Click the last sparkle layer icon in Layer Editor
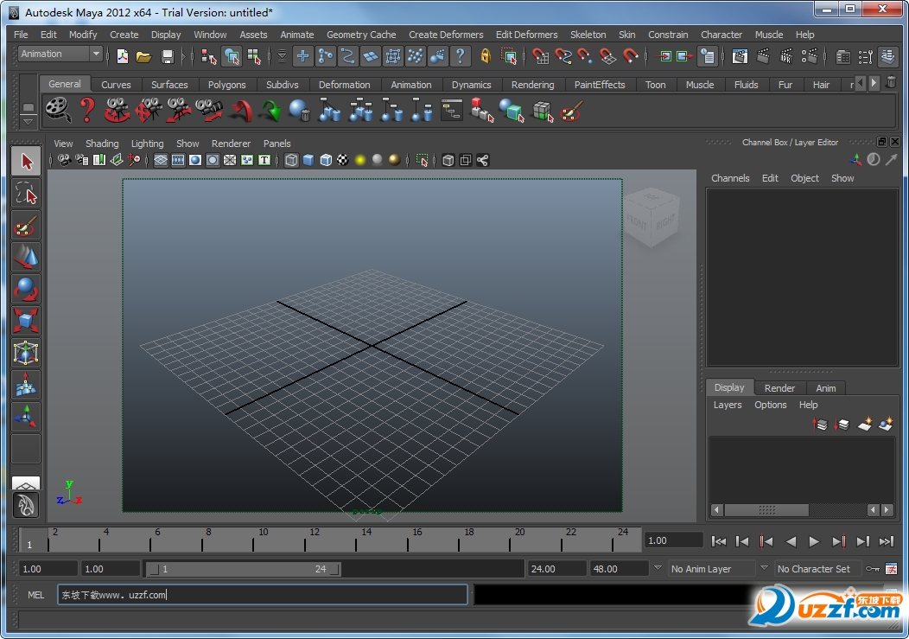Image resolution: width=909 pixels, height=639 pixels. click(x=886, y=425)
